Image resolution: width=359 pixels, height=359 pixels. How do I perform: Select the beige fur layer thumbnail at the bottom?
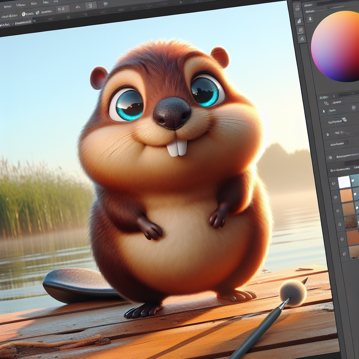(x=354, y=252)
